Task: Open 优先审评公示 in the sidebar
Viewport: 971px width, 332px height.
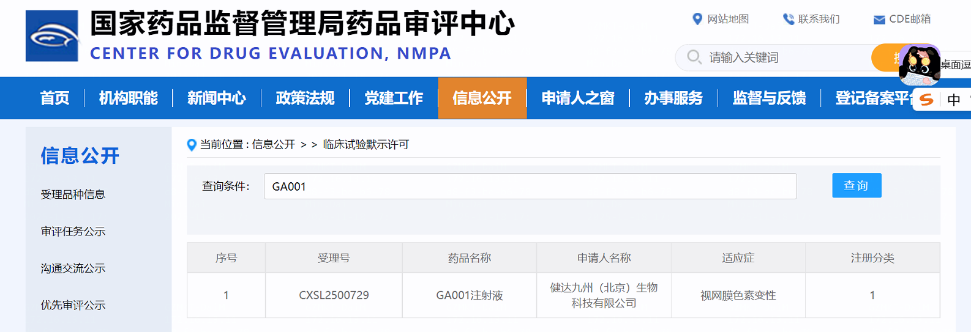Action: (73, 304)
